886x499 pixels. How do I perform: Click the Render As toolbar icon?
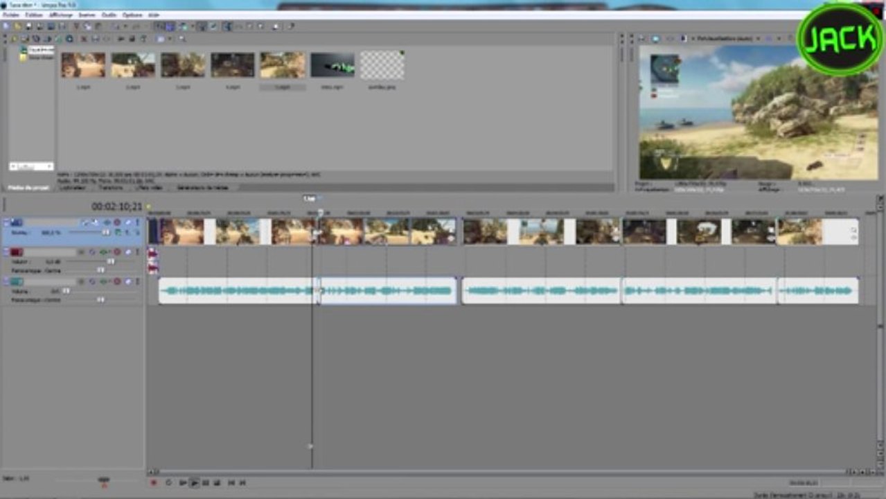51,26
